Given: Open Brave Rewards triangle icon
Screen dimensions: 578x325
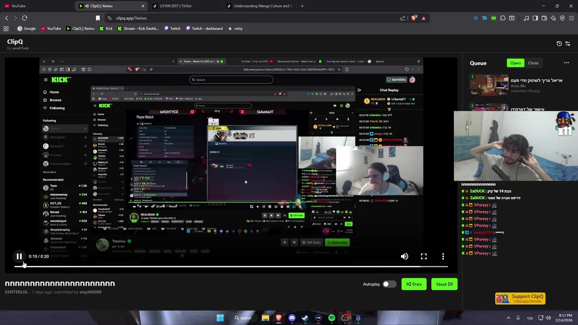Looking at the screenshot, I should click(424, 18).
